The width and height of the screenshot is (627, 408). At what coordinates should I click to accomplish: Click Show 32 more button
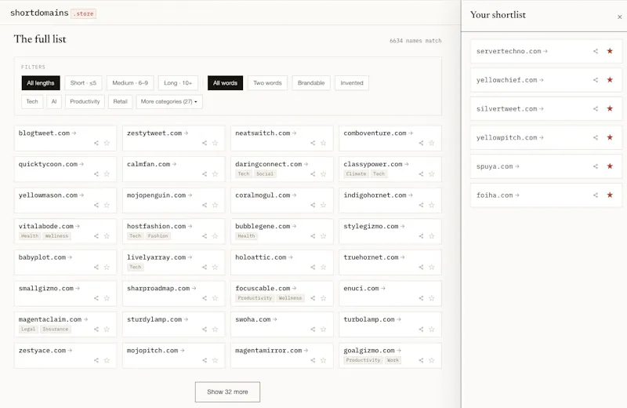point(227,392)
